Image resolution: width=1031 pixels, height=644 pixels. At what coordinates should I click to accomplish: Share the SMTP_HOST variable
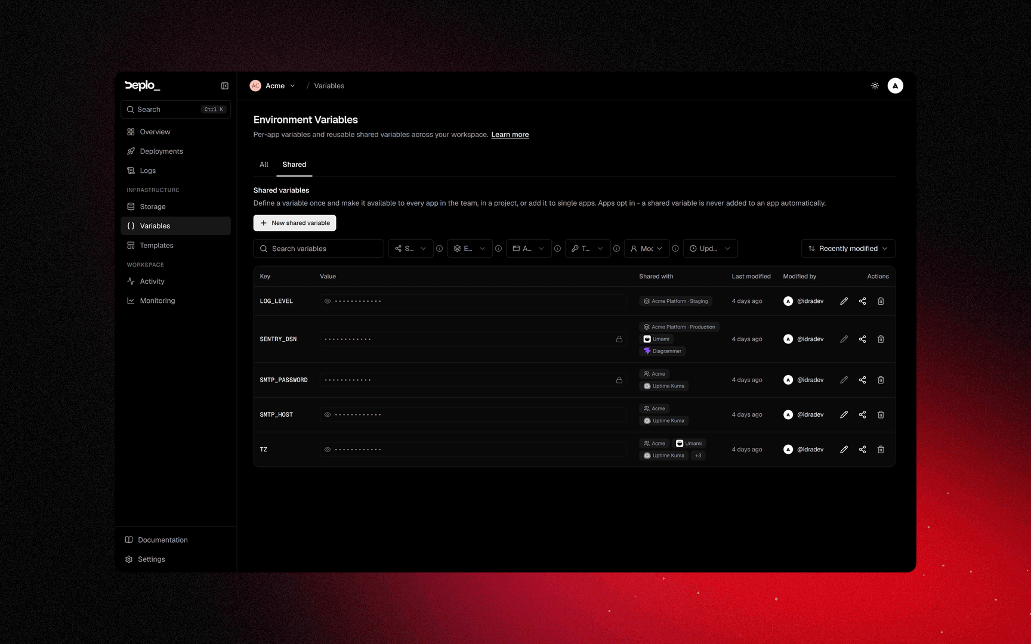point(862,414)
